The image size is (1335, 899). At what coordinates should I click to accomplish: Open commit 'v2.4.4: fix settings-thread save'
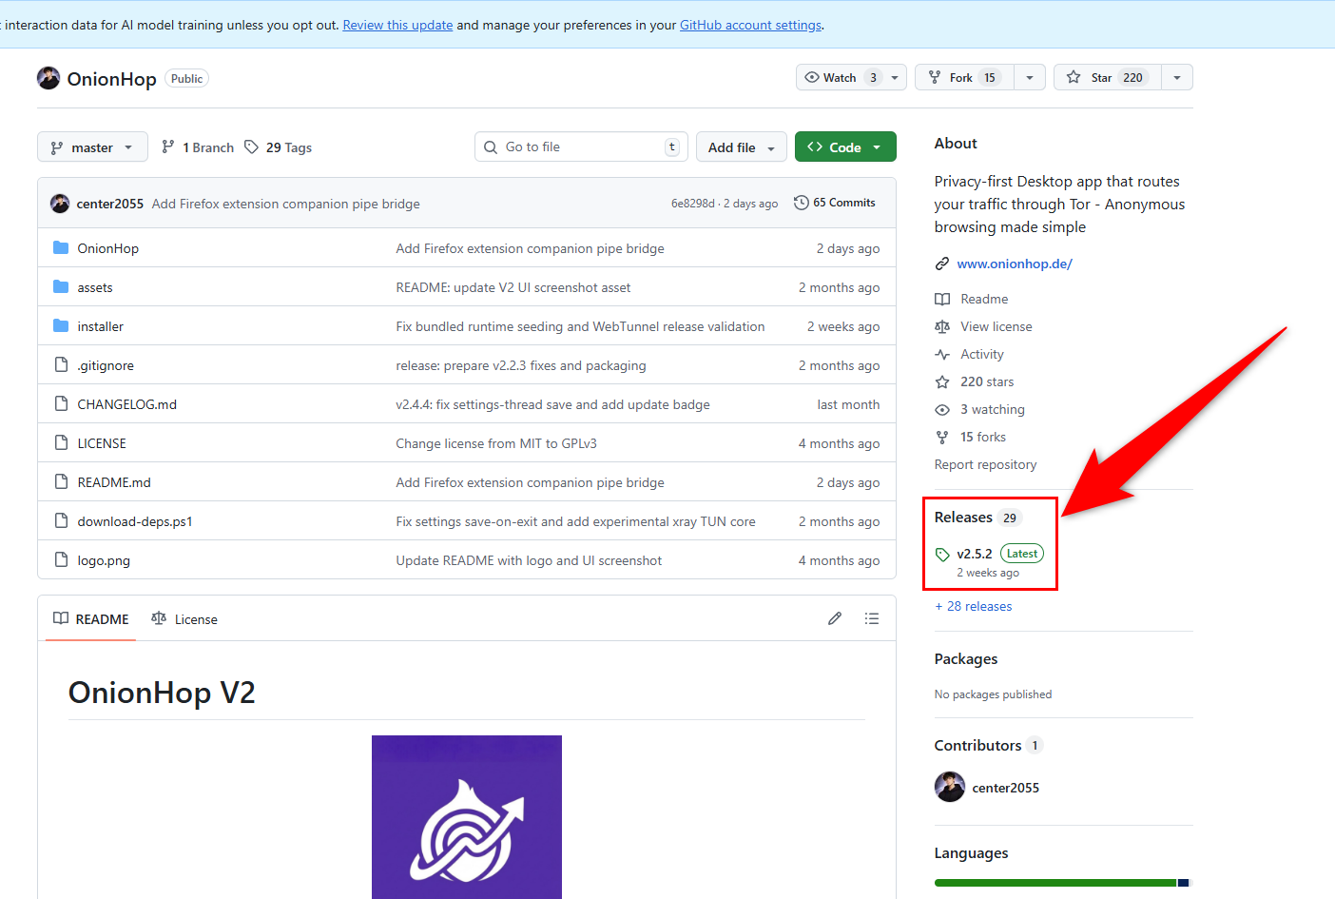pos(553,404)
